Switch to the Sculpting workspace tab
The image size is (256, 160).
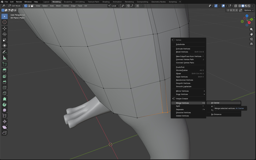tap(68, 2)
